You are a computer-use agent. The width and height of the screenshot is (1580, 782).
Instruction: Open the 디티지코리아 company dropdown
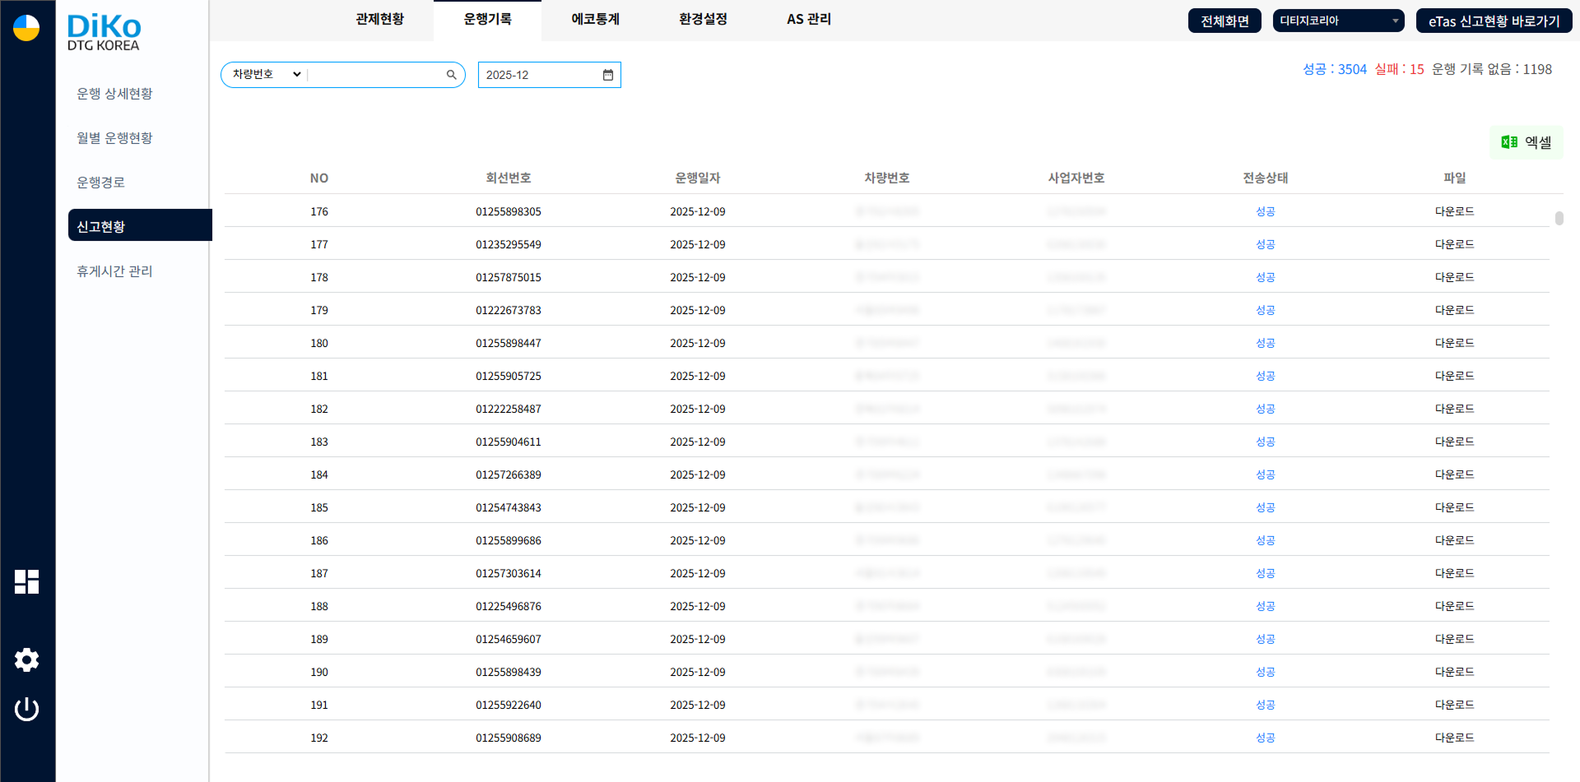[1337, 21]
